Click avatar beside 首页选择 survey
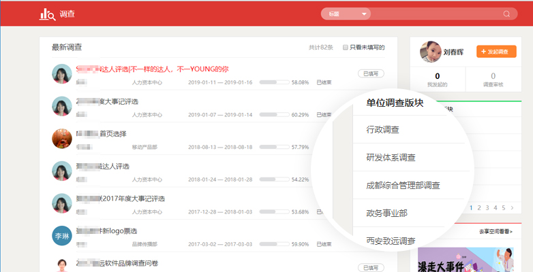This screenshot has height=272, width=533. coord(62,139)
